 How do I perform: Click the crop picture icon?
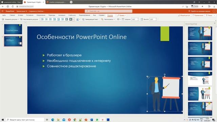tap(118, 19)
